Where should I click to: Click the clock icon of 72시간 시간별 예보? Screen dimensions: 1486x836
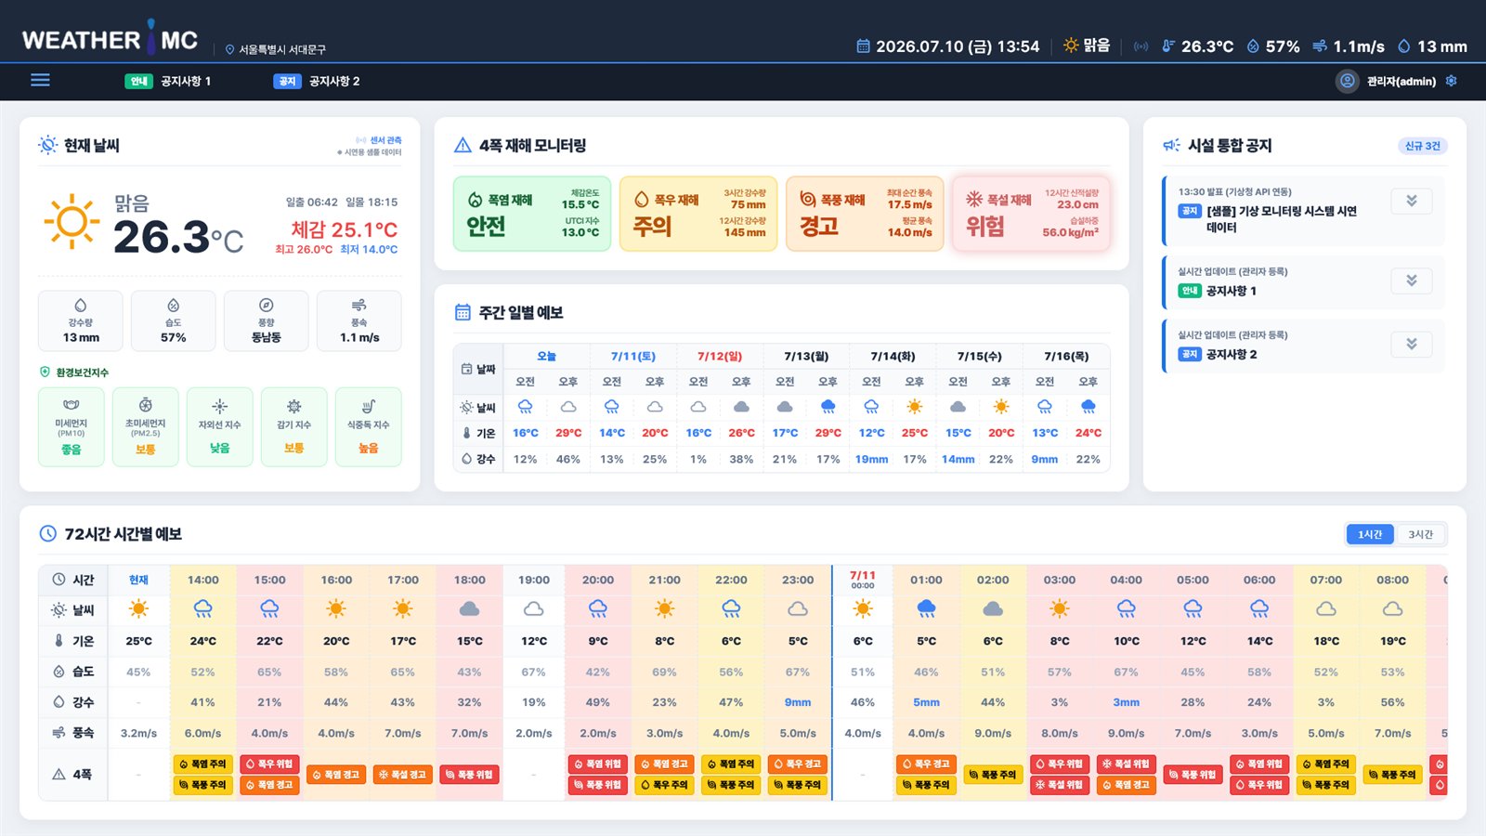click(x=48, y=533)
